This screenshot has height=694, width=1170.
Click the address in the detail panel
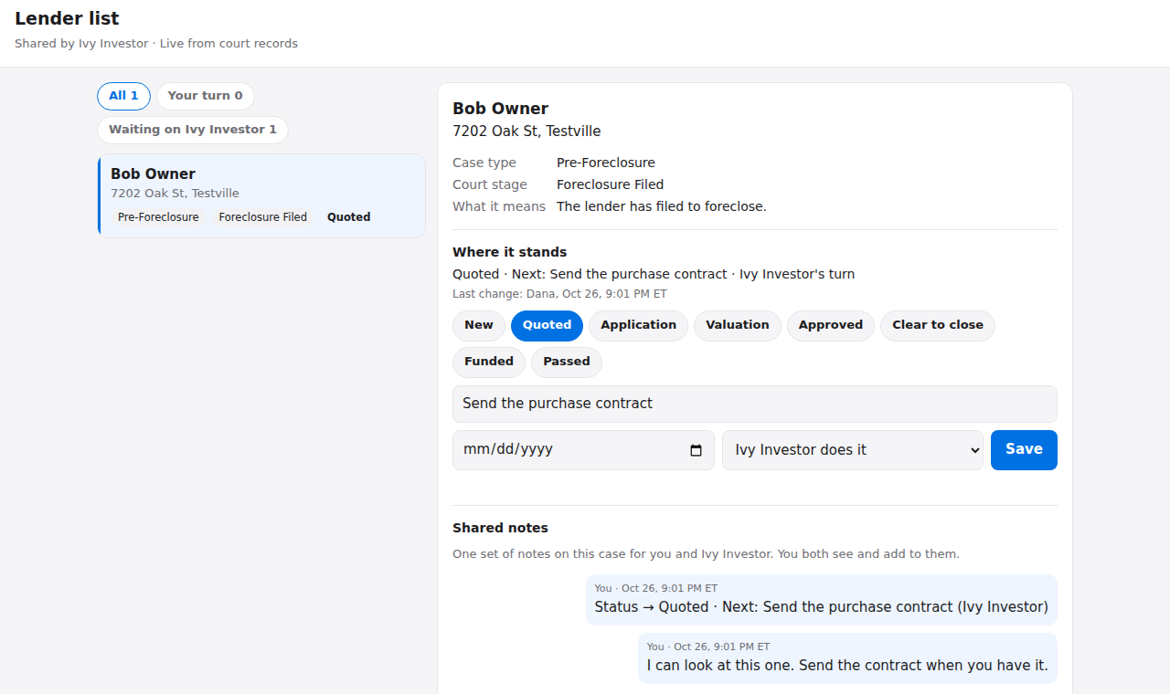point(526,131)
